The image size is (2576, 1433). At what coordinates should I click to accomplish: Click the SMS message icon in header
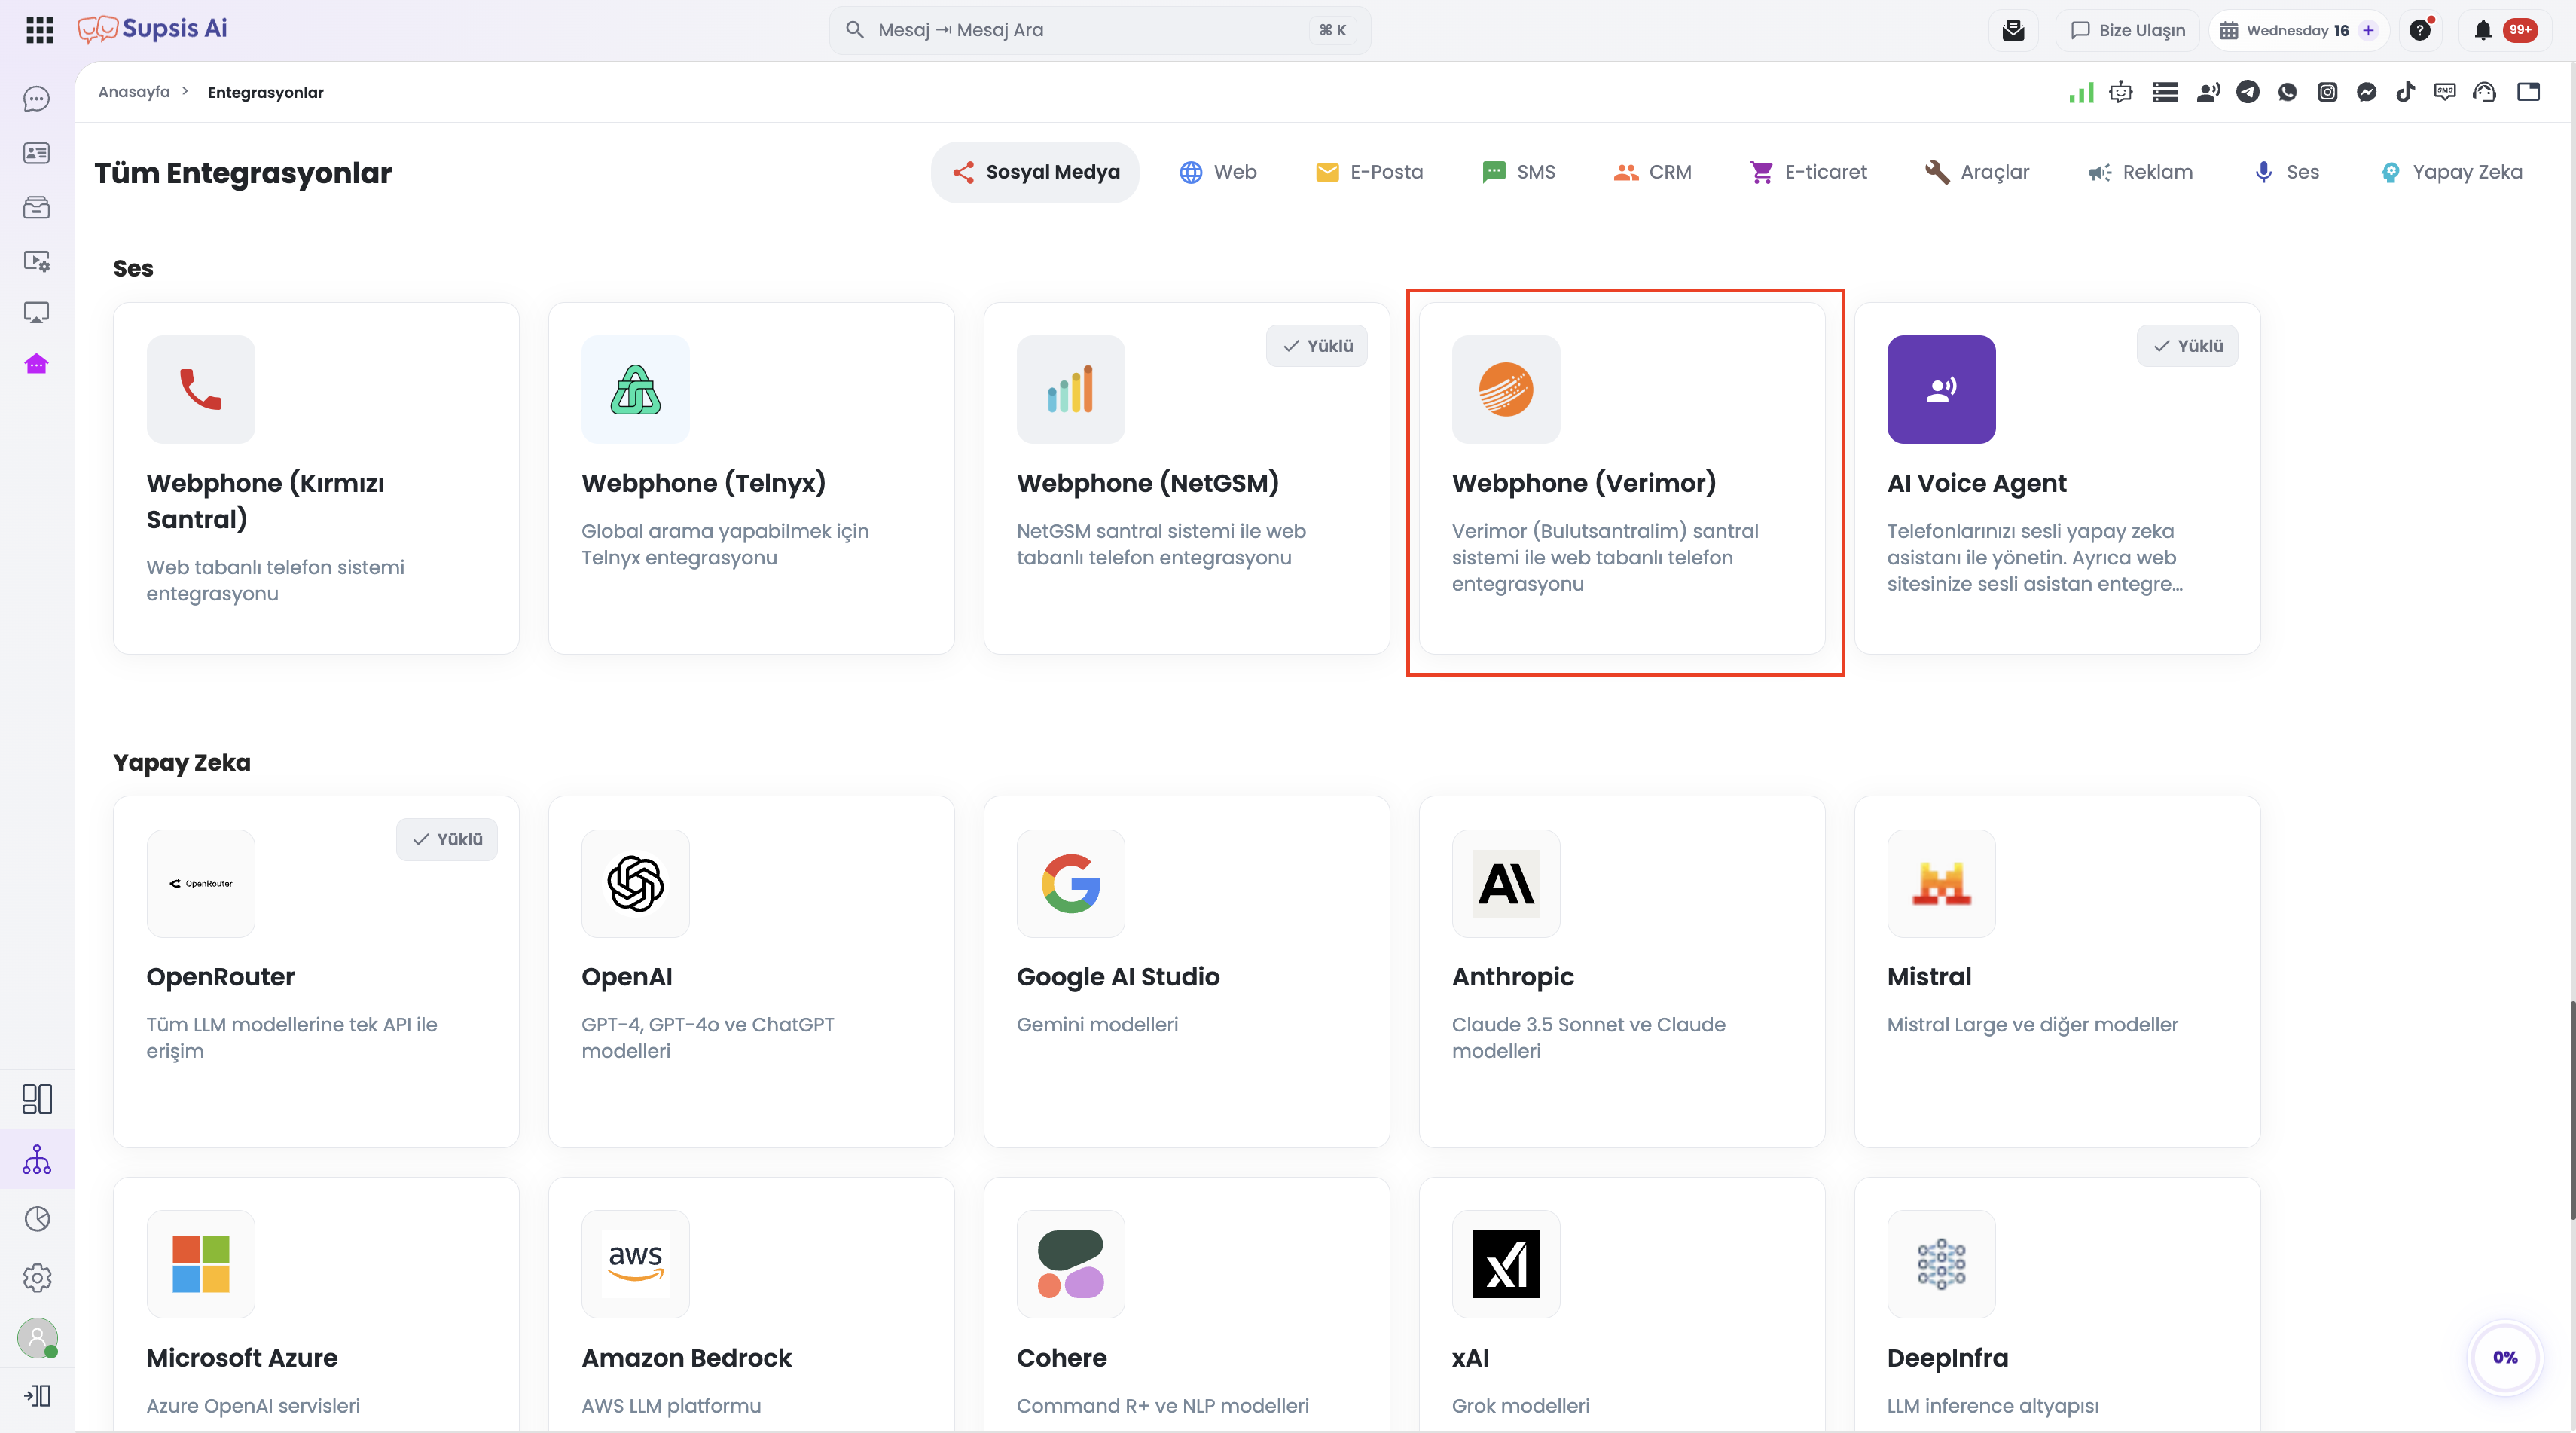(x=2445, y=92)
